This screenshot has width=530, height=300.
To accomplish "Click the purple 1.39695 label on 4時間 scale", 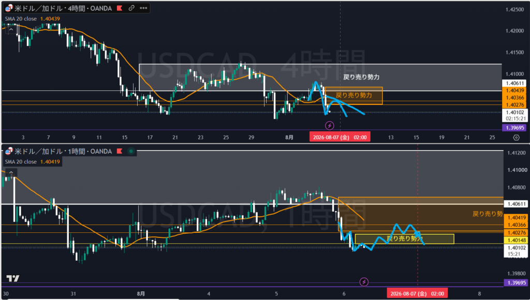I will [x=515, y=128].
